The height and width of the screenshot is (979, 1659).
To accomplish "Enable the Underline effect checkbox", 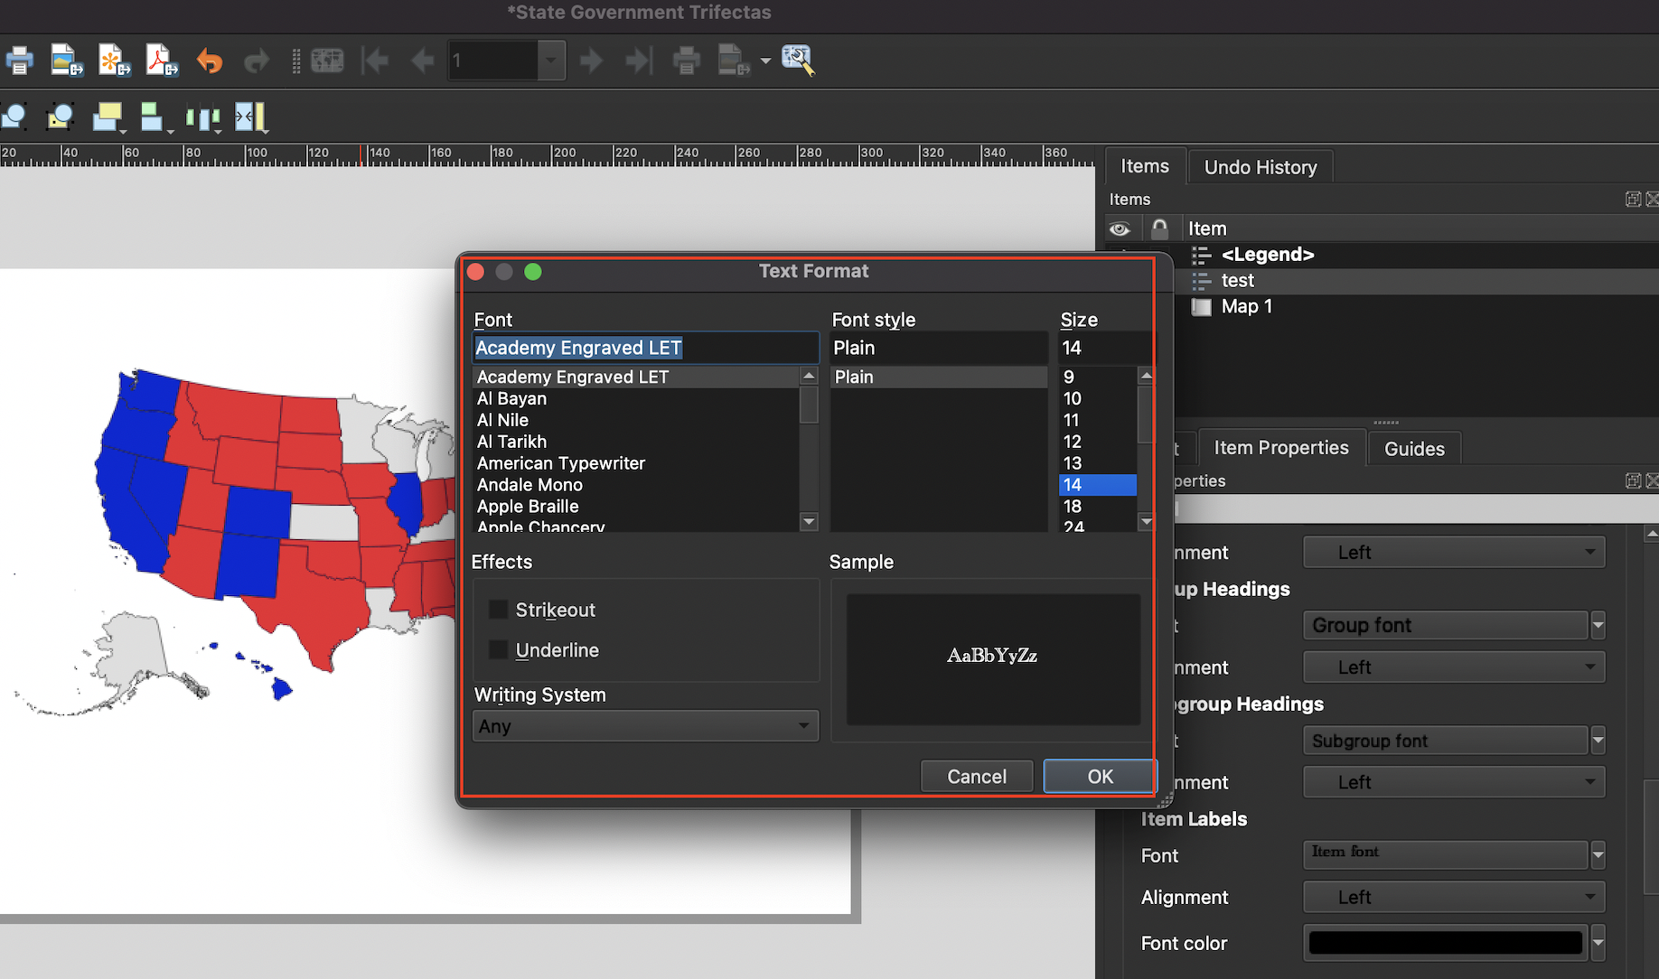I will [499, 649].
